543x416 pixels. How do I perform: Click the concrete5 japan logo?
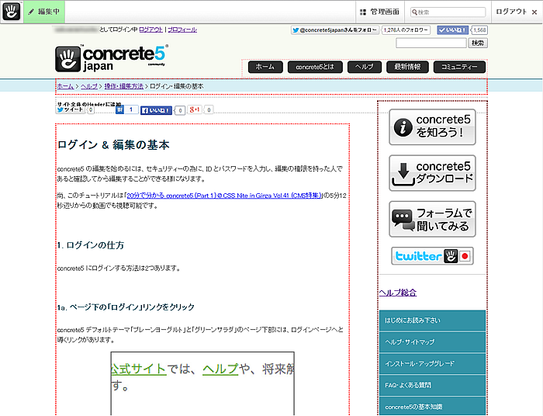tap(112, 59)
